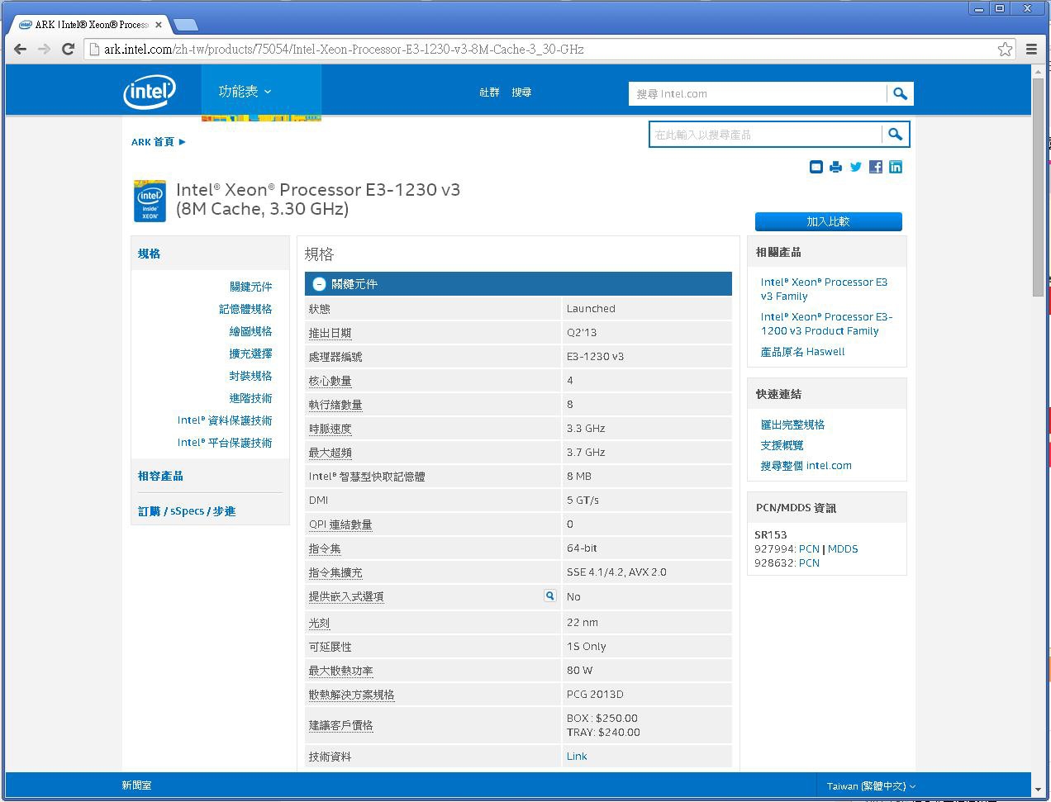This screenshot has width=1051, height=802.
Task: Click 搜尋整個 intel.com link
Action: (x=806, y=466)
